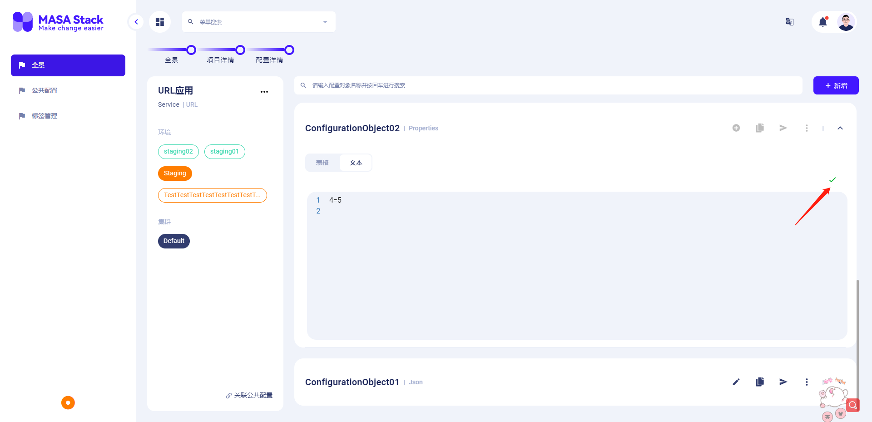Collapse the left sidebar with the back arrow
872x422 pixels.
pyautogui.click(x=135, y=21)
